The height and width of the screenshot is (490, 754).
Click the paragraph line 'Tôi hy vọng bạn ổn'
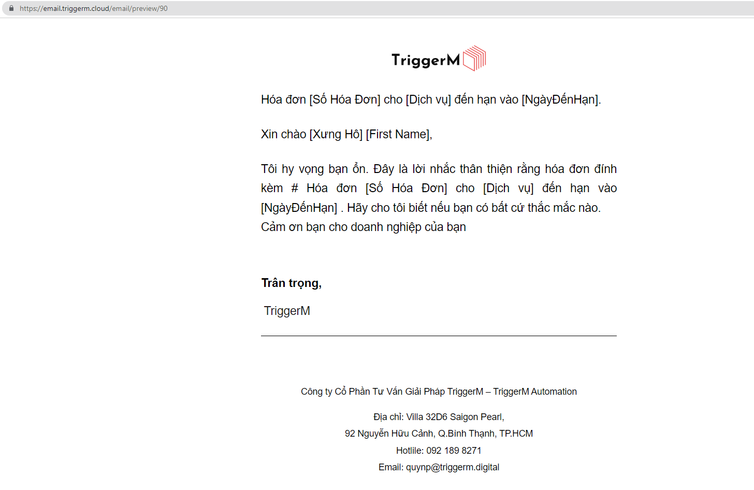click(439, 169)
